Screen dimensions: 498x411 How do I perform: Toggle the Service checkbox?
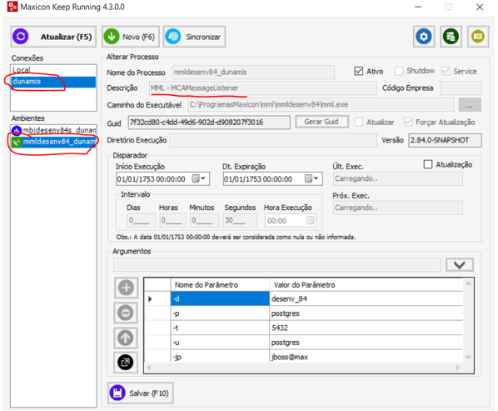446,71
